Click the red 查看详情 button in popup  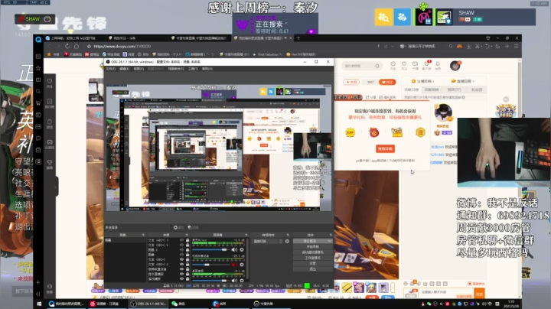pos(385,149)
